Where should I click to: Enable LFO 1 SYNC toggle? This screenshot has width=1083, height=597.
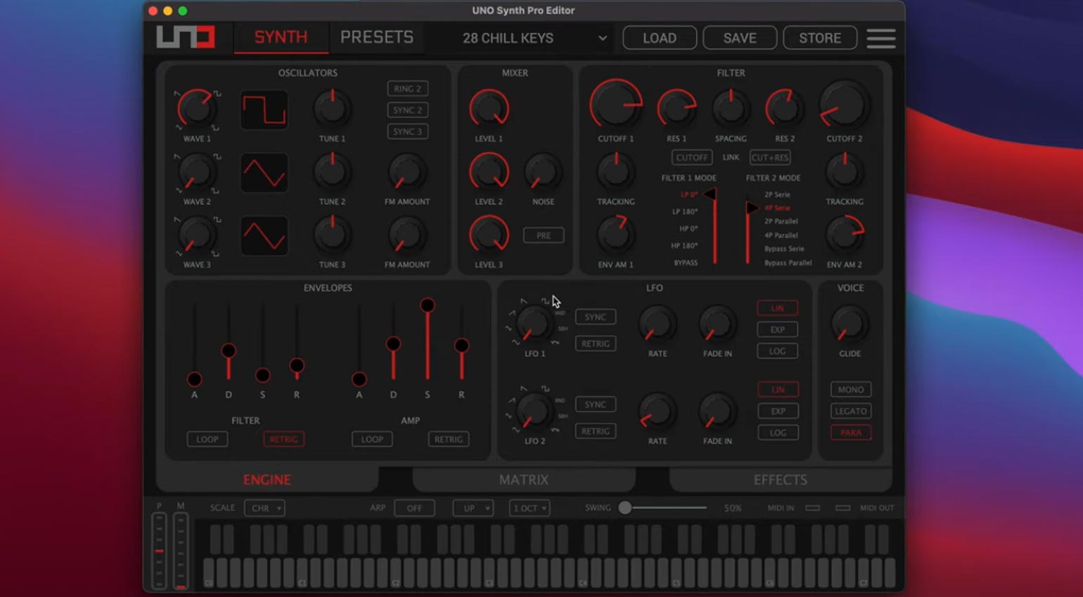[x=595, y=317]
